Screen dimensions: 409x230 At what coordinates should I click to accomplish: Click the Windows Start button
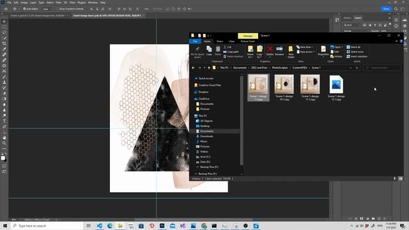coord(4,226)
